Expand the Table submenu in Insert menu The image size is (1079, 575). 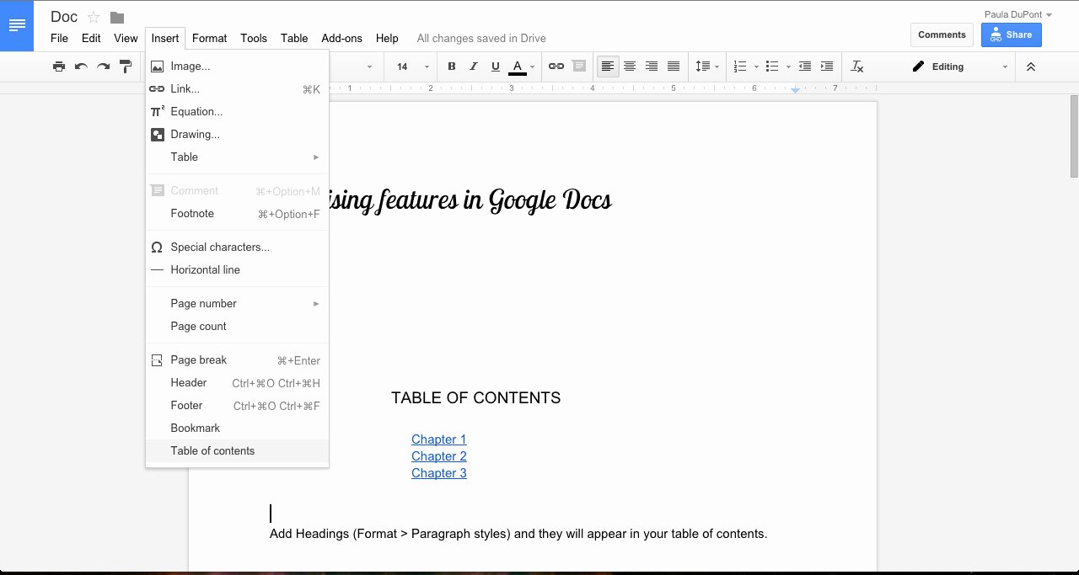(x=237, y=157)
